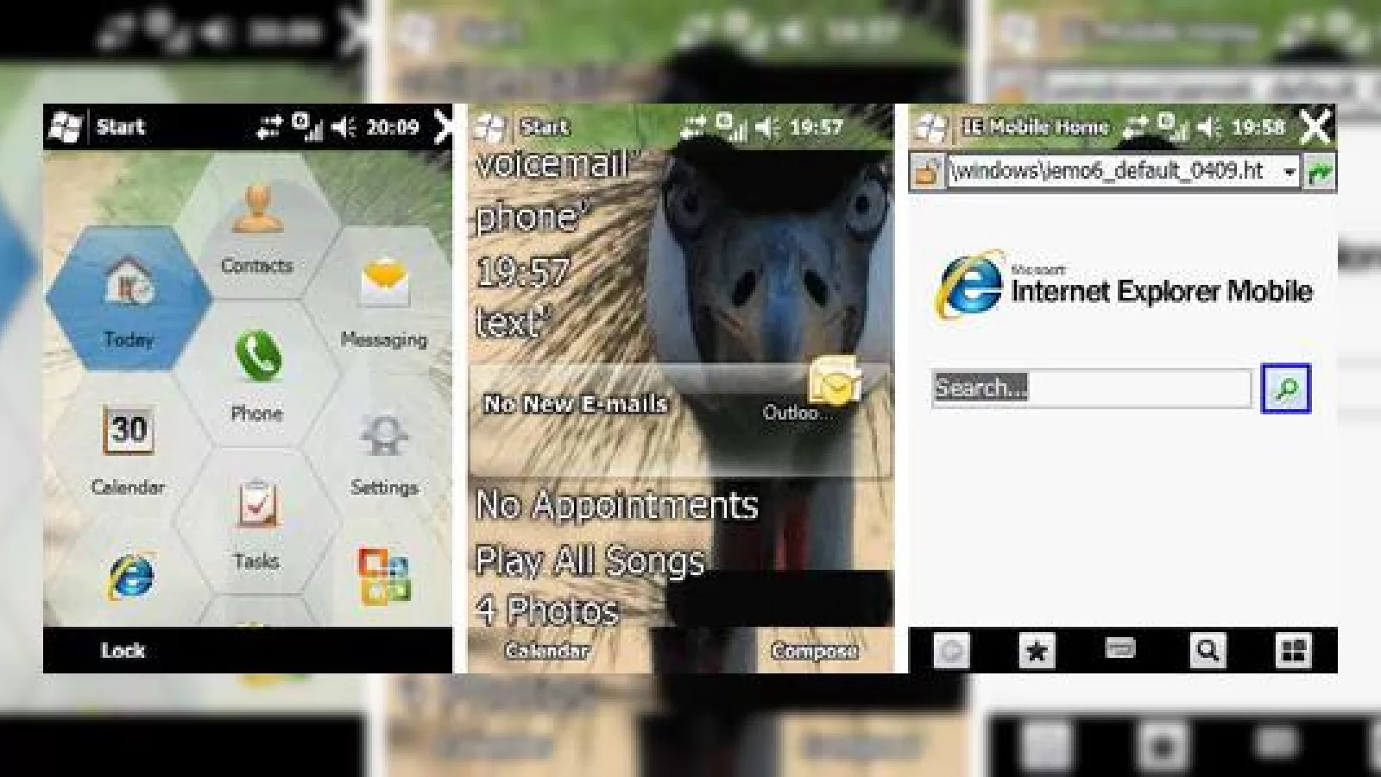This screenshot has height=777, width=1381.
Task: Open the Tasks checklist icon
Action: [258, 504]
